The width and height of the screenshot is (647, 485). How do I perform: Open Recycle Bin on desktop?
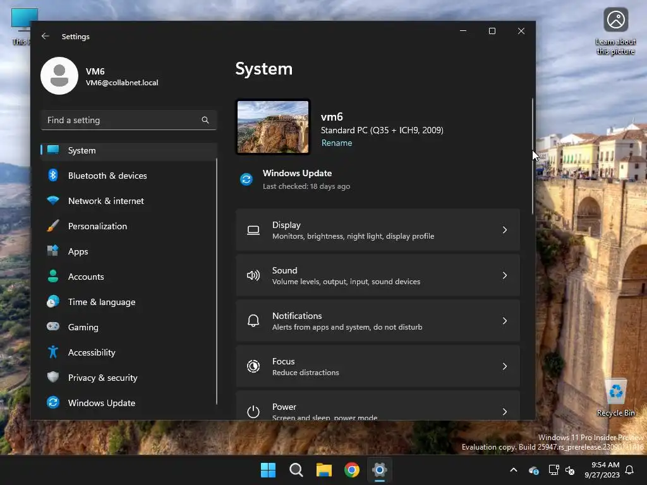(615, 397)
